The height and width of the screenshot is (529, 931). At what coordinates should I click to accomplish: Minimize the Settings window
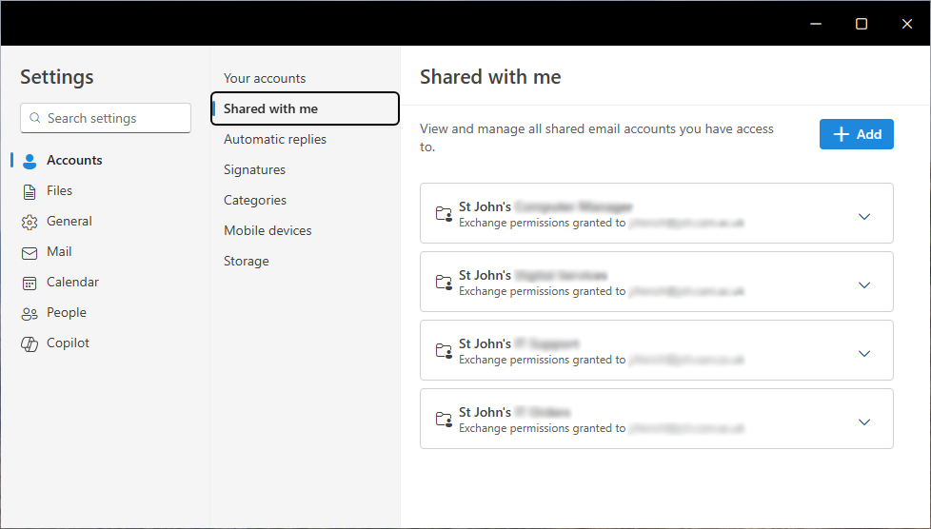(816, 24)
